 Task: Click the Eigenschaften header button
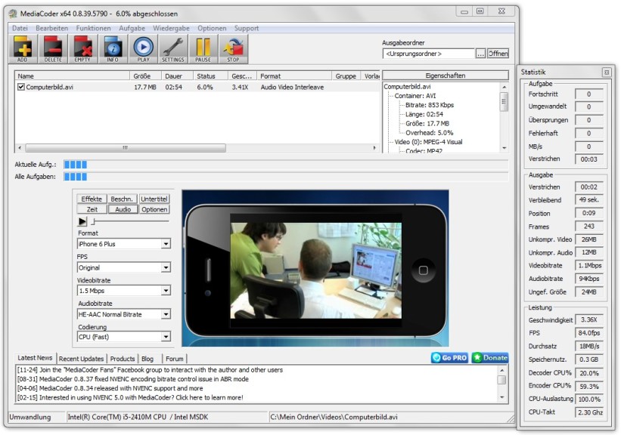point(446,76)
